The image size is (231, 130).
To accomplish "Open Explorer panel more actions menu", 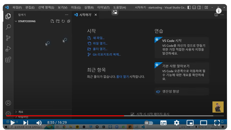I will tap(67, 15).
